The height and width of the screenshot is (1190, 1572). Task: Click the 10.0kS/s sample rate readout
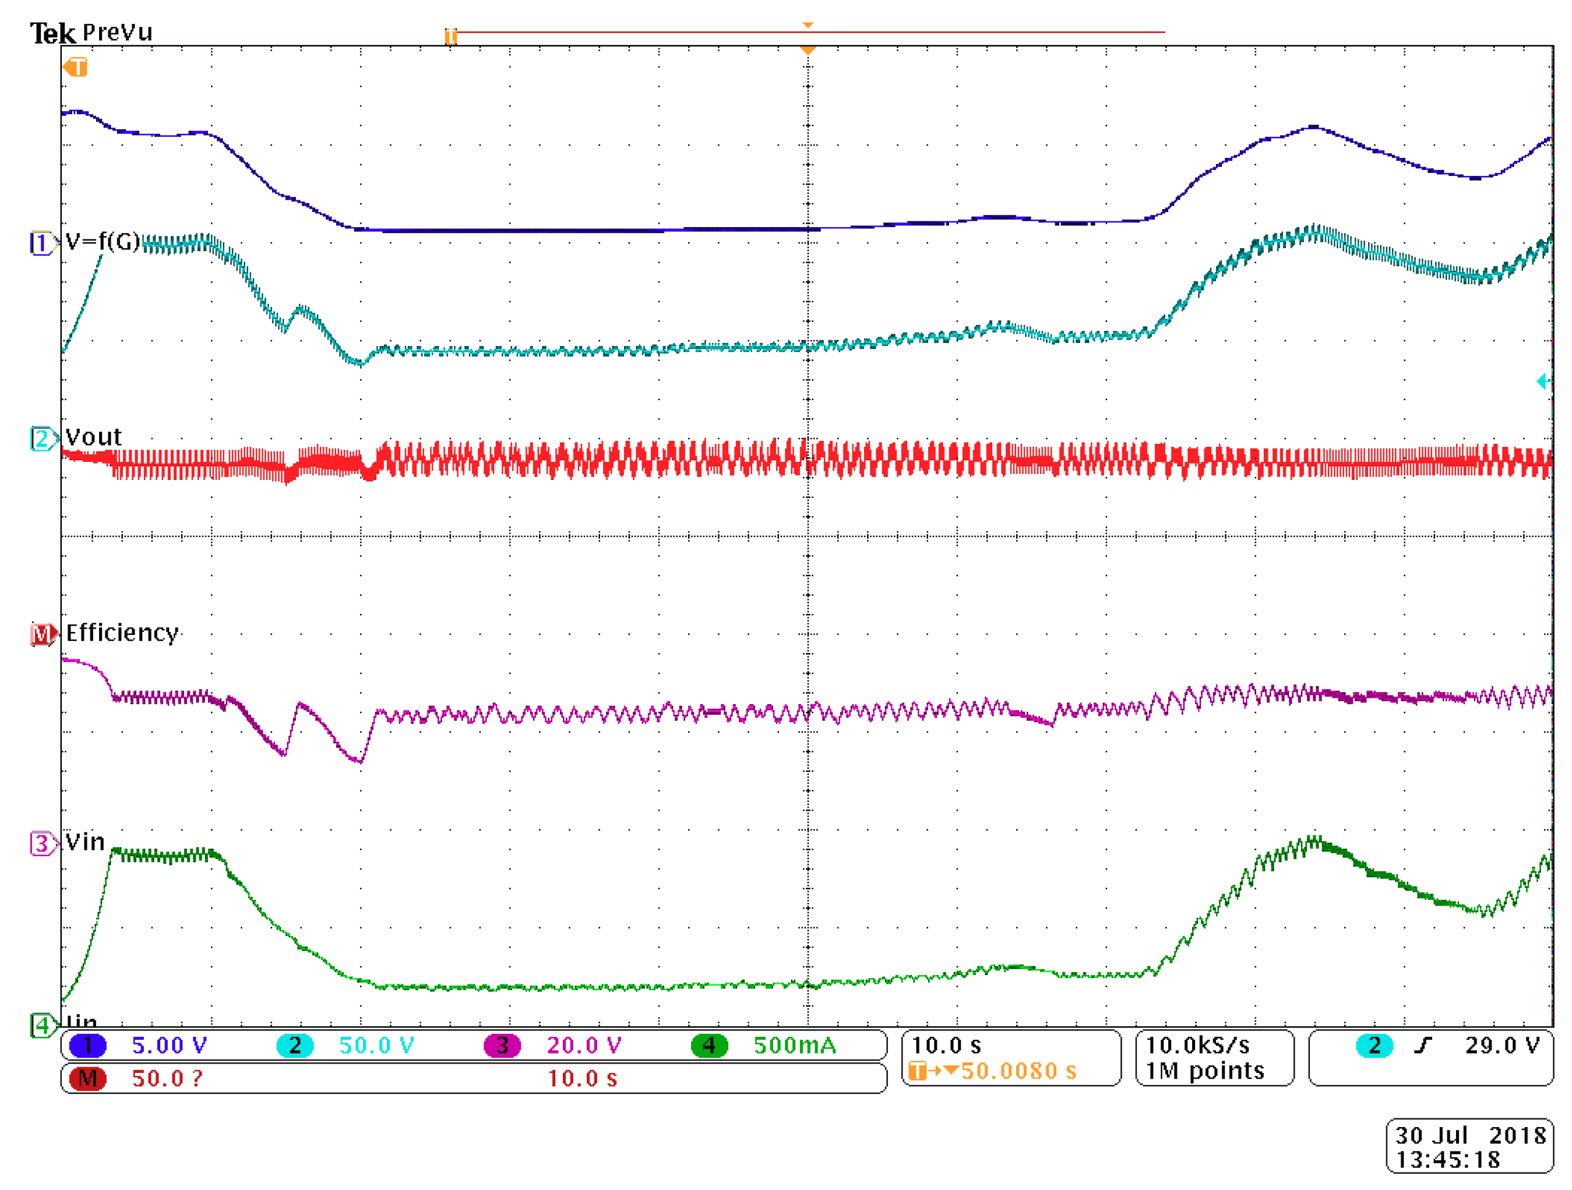[1197, 1046]
